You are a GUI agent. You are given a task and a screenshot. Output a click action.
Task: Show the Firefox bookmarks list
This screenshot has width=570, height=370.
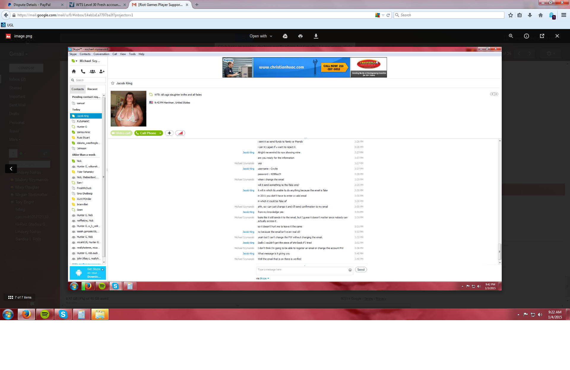coord(520,15)
